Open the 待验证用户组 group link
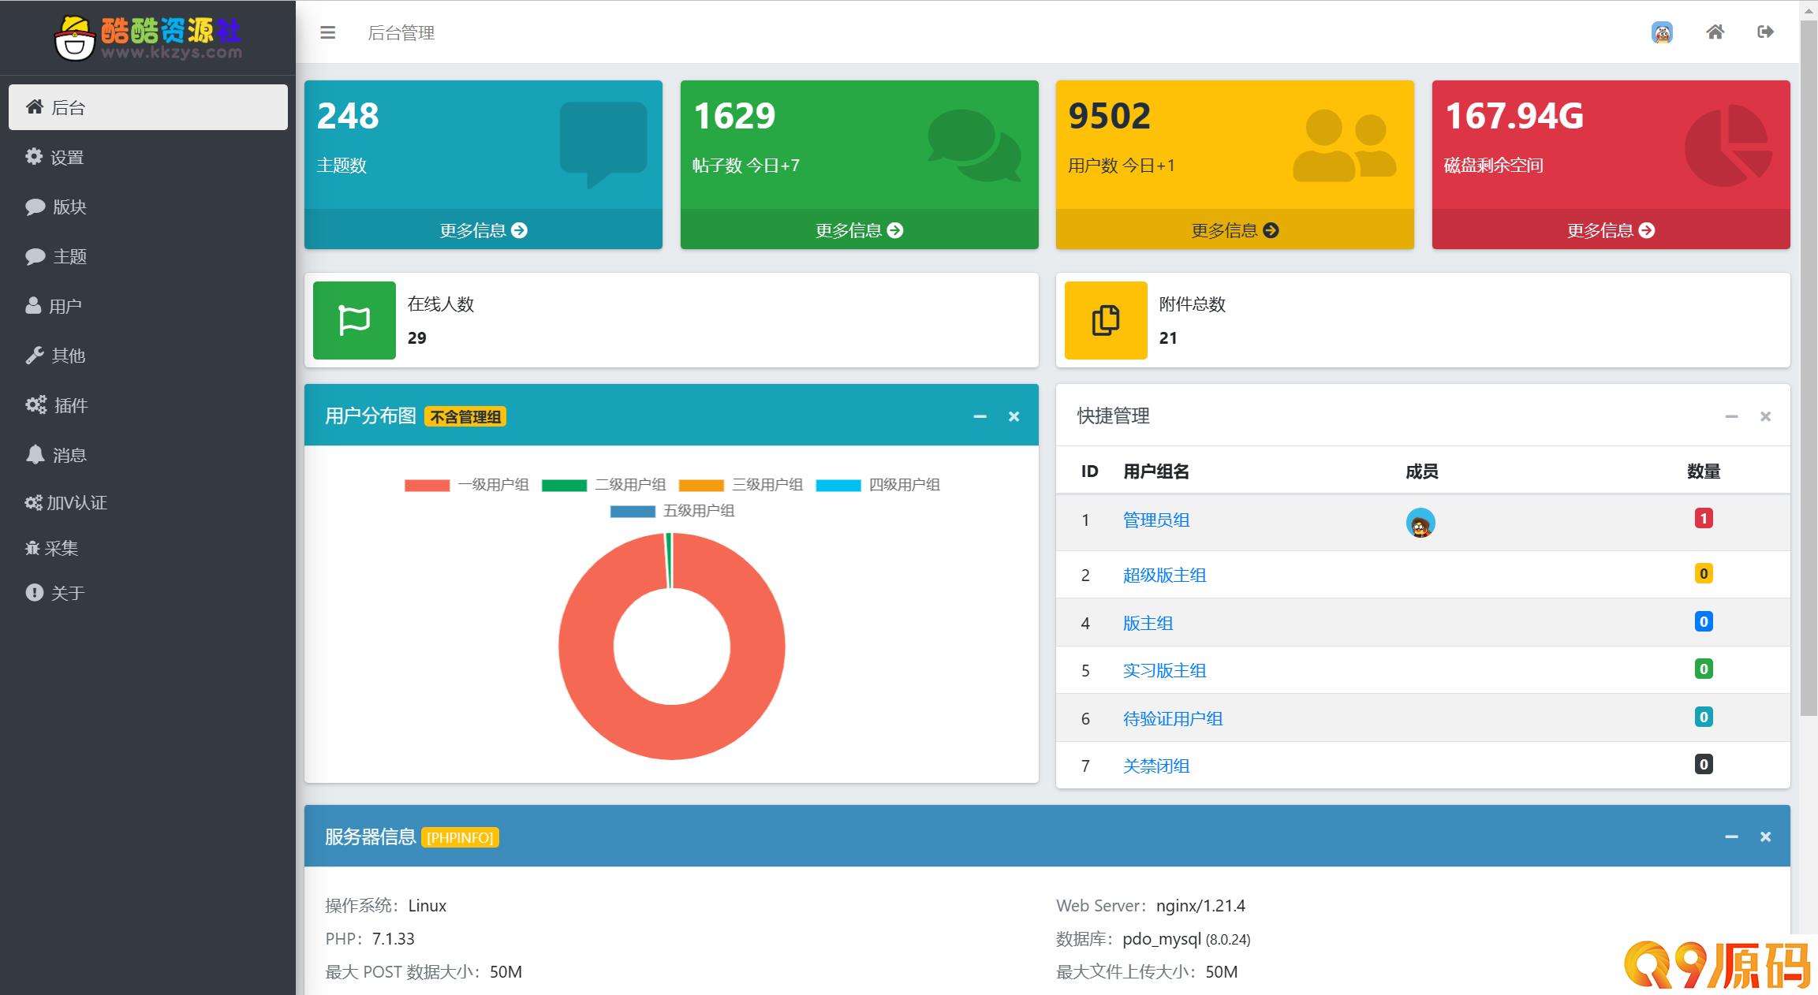This screenshot has width=1818, height=995. point(1173,718)
